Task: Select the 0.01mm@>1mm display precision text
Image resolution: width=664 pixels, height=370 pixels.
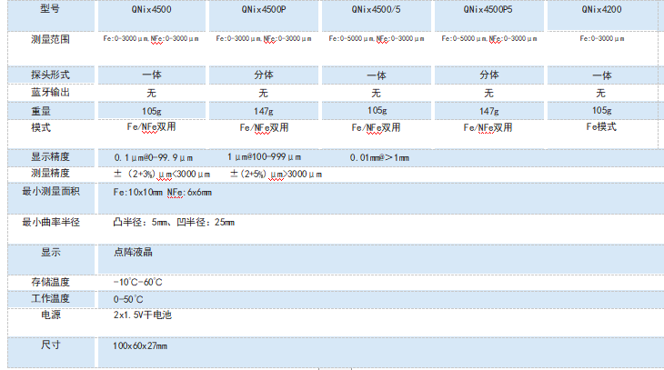Action: (379, 158)
